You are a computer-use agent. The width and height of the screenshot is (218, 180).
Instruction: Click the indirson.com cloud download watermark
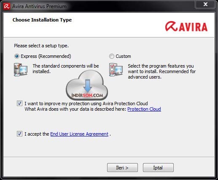click(x=87, y=85)
